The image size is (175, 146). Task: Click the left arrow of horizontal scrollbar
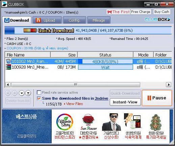pos(8,84)
